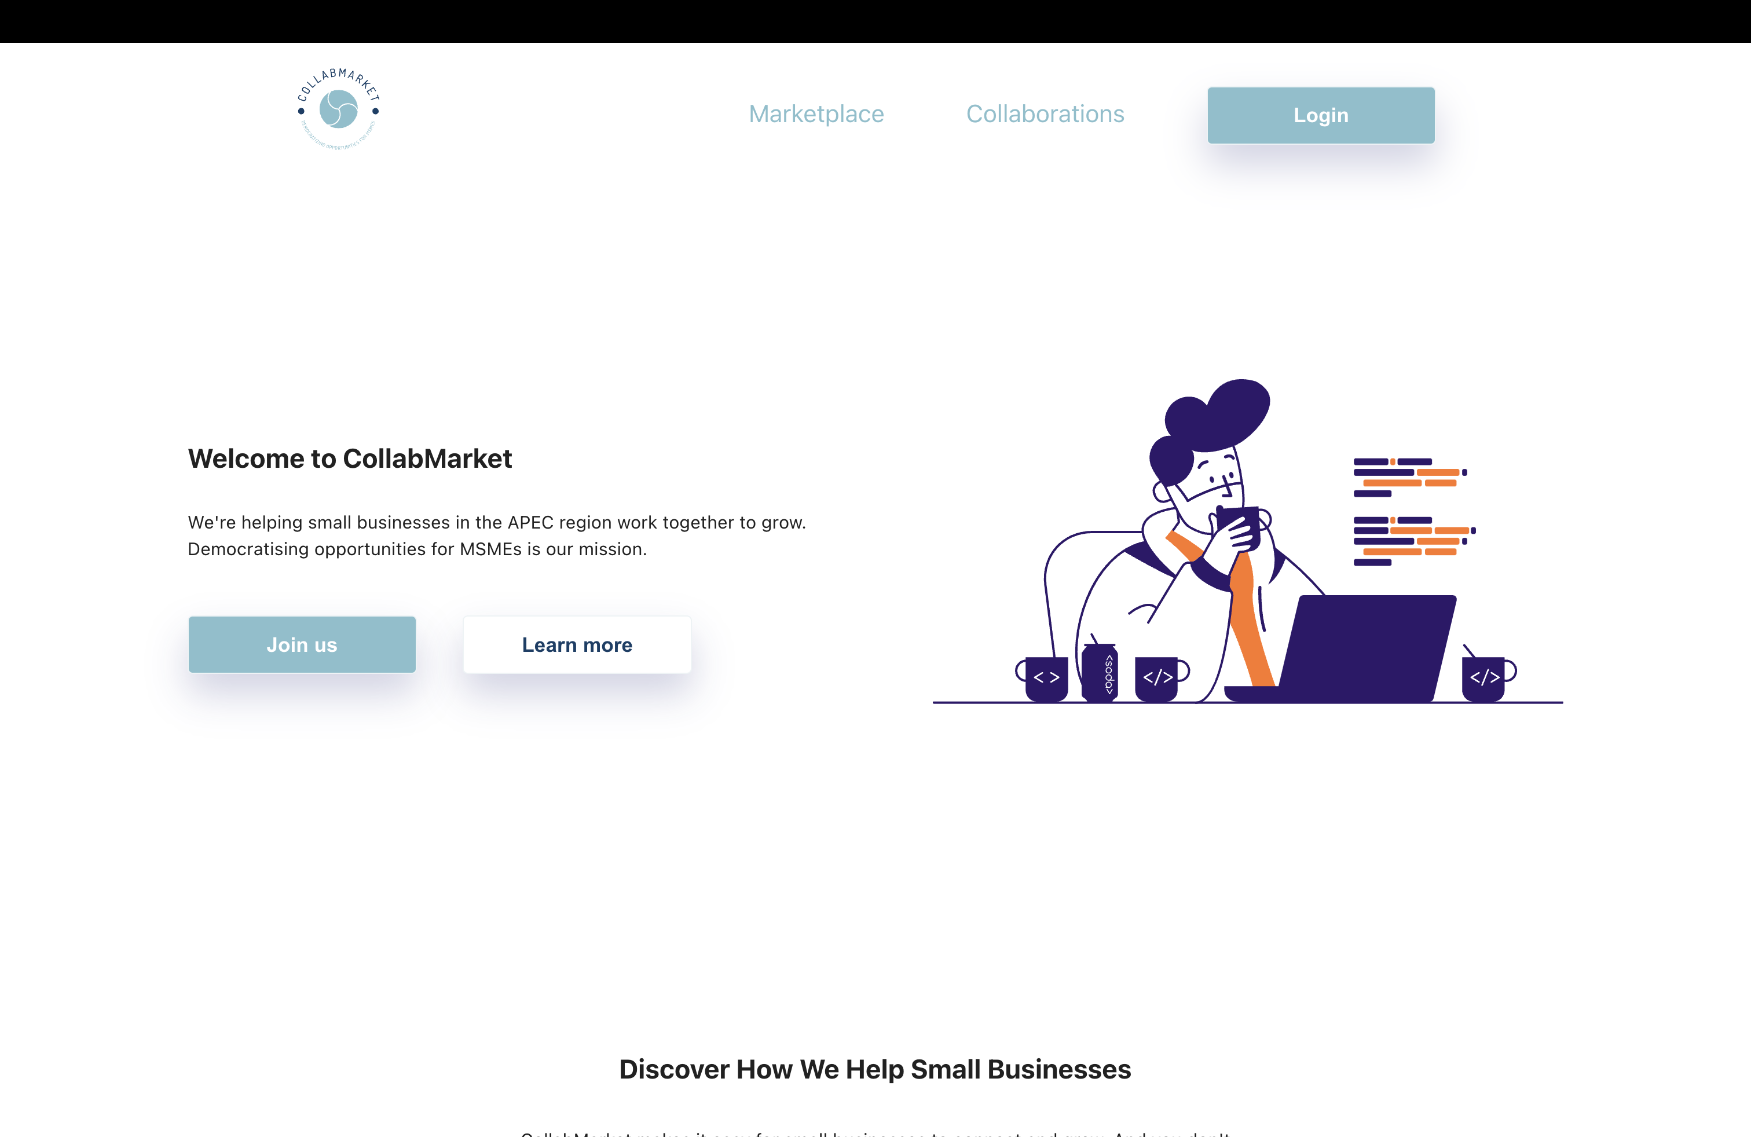Select the Learn more button
Screen dimensions: 1751x1137
click(577, 644)
